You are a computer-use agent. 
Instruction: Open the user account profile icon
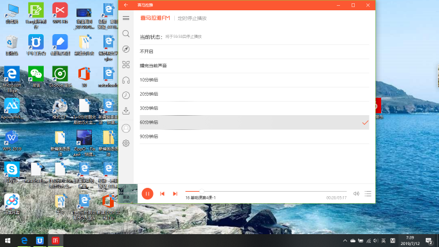click(126, 128)
